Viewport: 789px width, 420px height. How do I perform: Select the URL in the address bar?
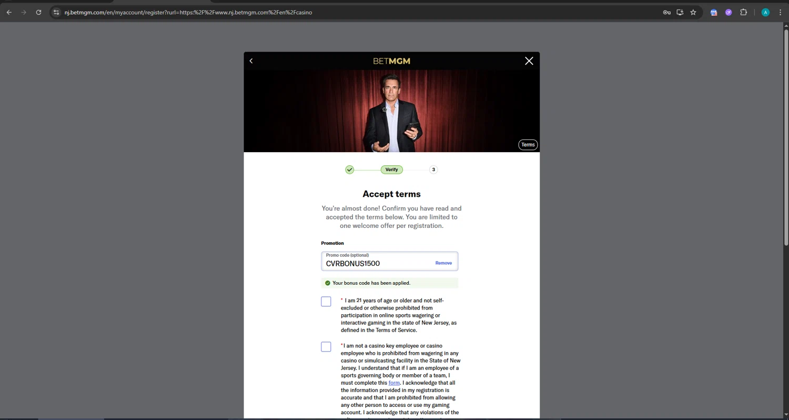click(188, 12)
